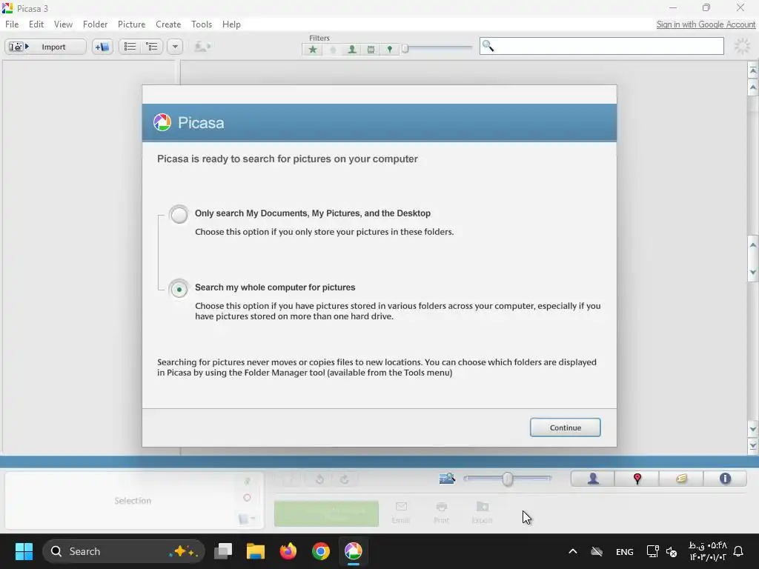Click the Continue button
This screenshot has width=759, height=569.
tap(565, 427)
